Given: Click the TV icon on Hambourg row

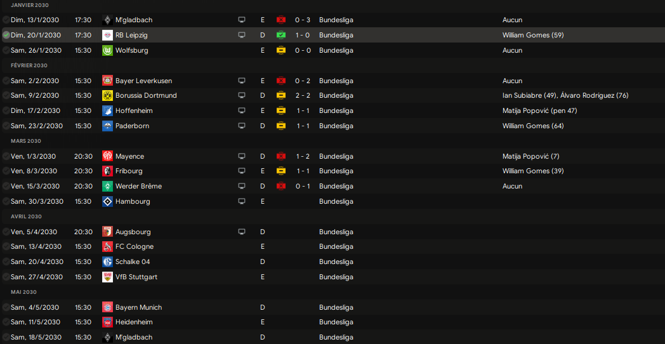Looking at the screenshot, I should click(x=242, y=201).
